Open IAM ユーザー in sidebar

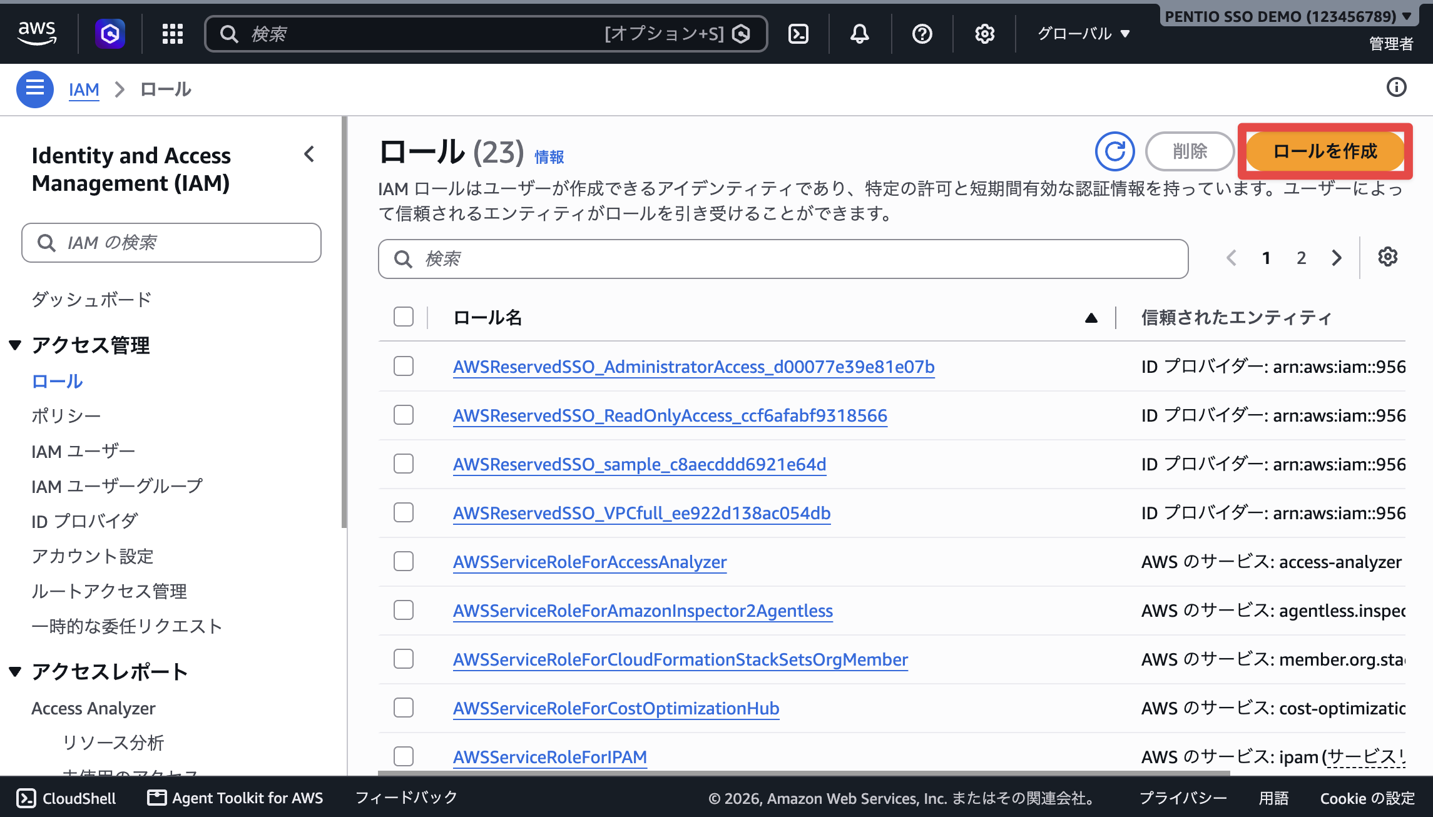83,451
